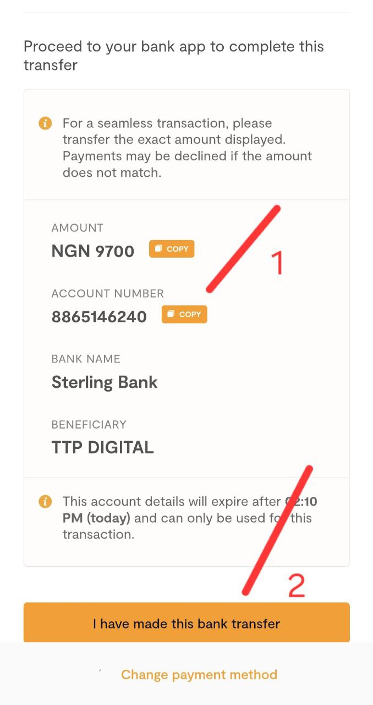373x705 pixels.
Task: Select the NGN 9700 amount text
Action: pos(92,251)
